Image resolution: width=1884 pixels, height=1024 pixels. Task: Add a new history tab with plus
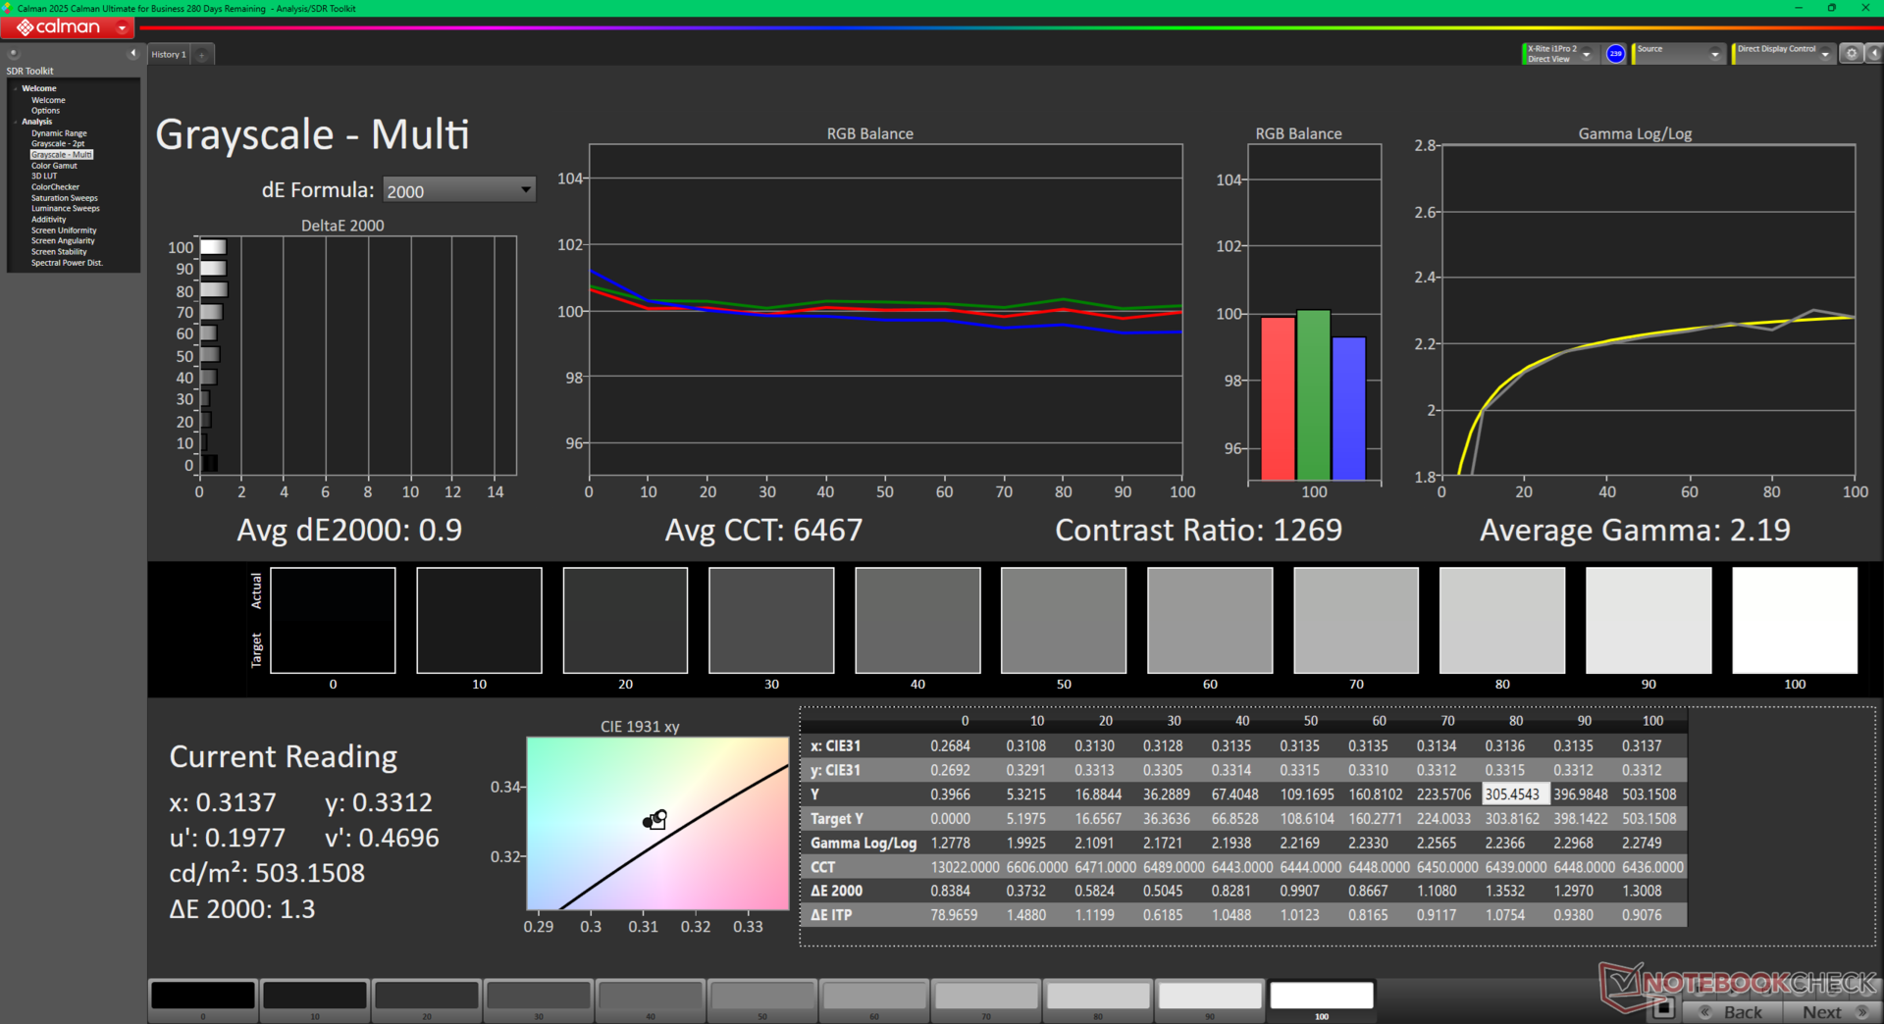[202, 55]
